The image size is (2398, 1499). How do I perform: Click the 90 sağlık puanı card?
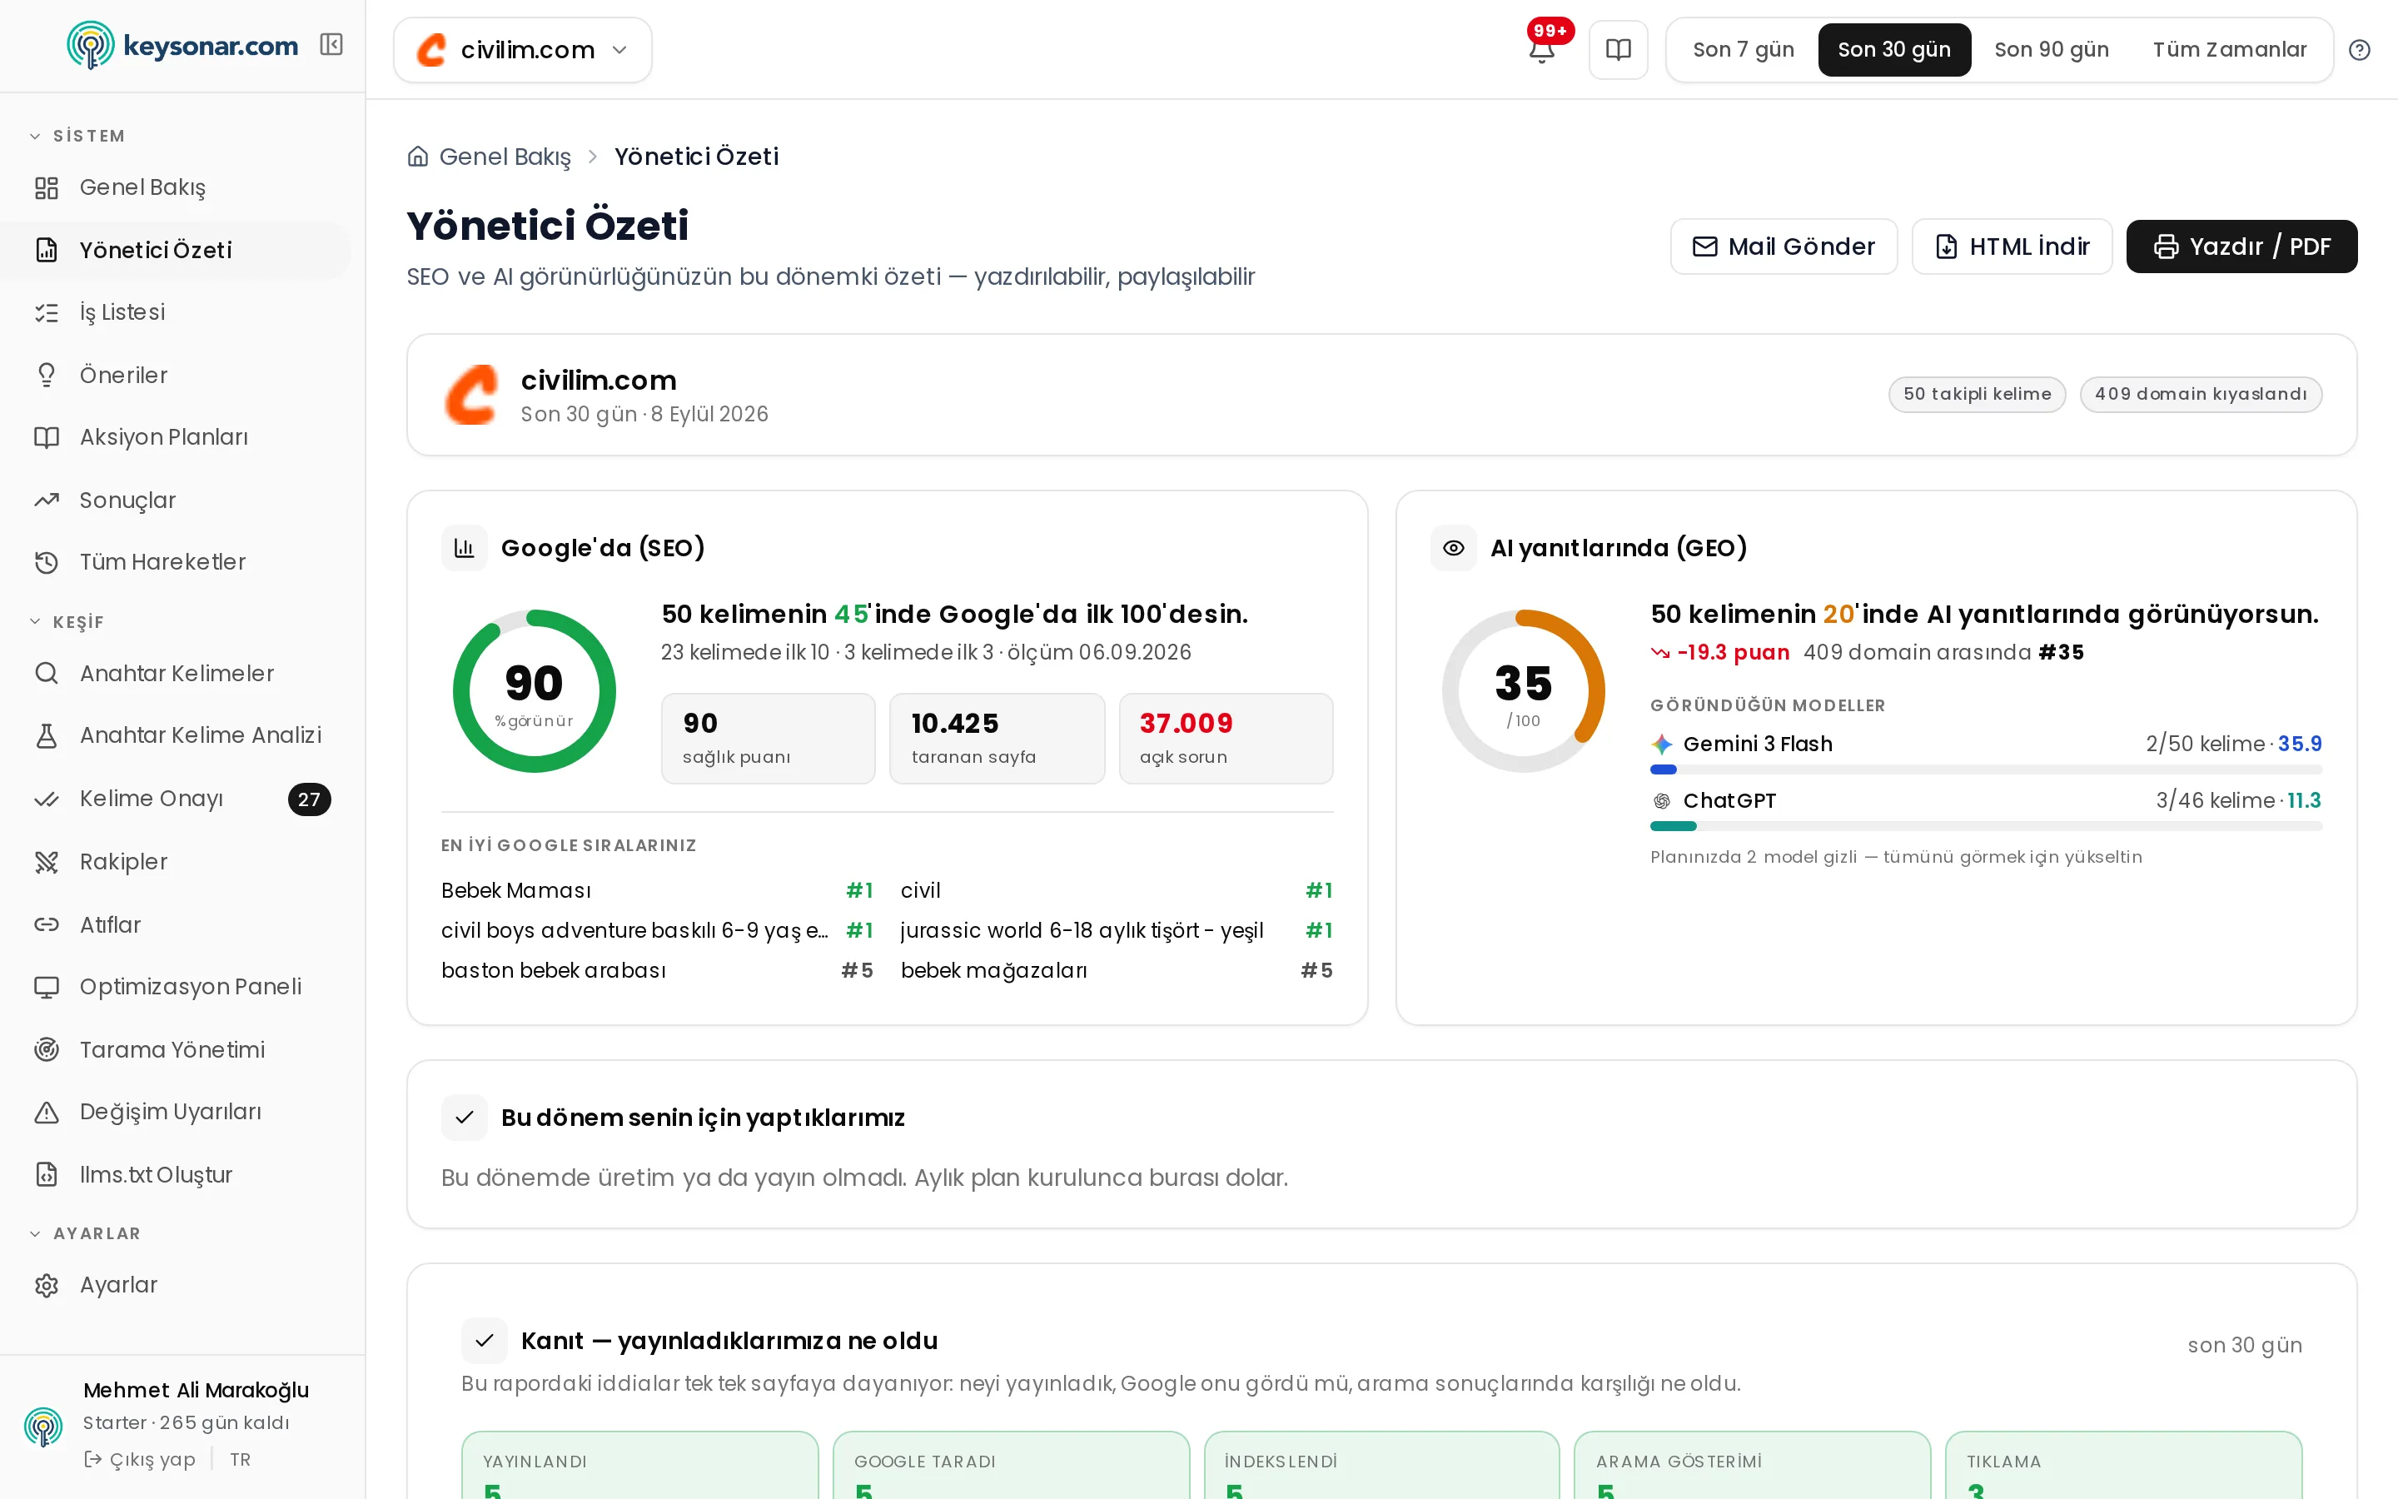768,739
